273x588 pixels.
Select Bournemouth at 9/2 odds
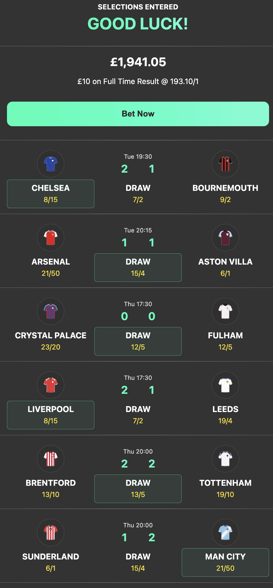(x=225, y=194)
